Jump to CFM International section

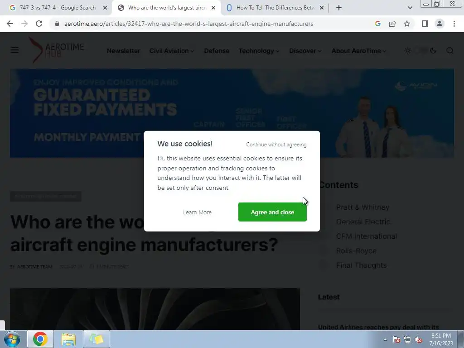point(366,236)
